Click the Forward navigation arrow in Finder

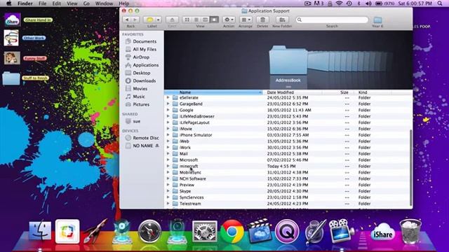135,20
